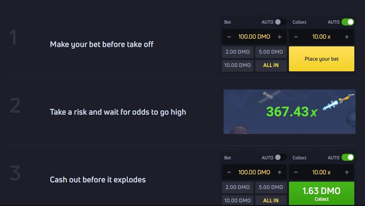Choose 5.00 DMO preset in top panel

271,52
